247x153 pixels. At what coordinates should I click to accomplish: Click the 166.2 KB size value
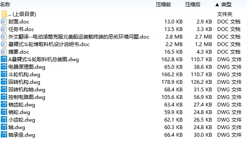pyautogui.click(x=172, y=75)
